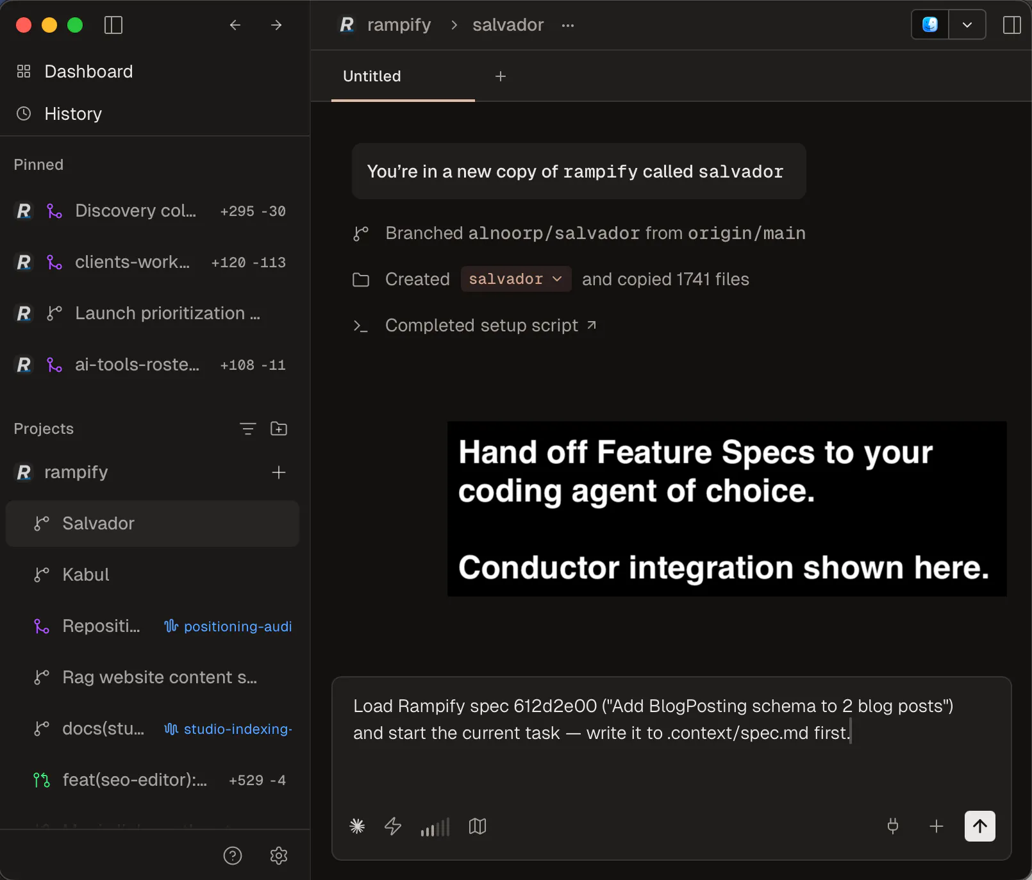Click rampify in the breadcrumb
The width and height of the screenshot is (1032, 880).
click(x=399, y=25)
